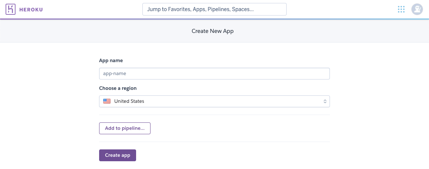Image resolution: width=429 pixels, height=169 pixels.
Task: Click the right end of the header search bar
Action: 279,9
